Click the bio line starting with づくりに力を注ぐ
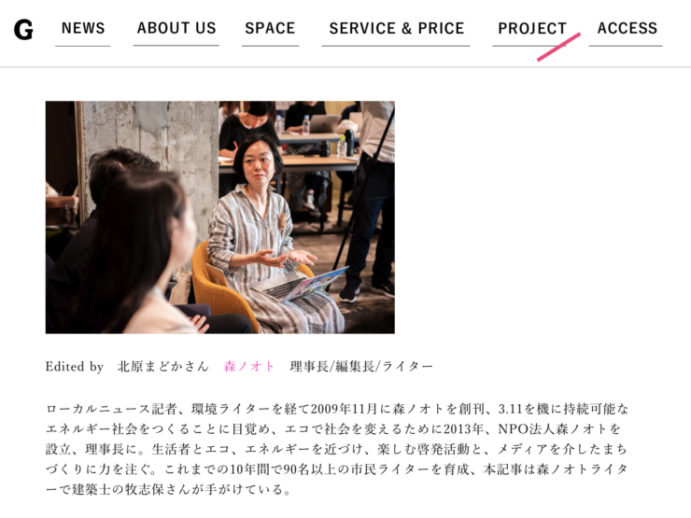This screenshot has height=518, width=691. pyautogui.click(x=337, y=469)
